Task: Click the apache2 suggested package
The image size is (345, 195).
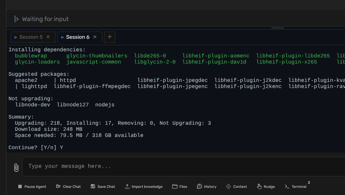Action: pyautogui.click(x=26, y=81)
